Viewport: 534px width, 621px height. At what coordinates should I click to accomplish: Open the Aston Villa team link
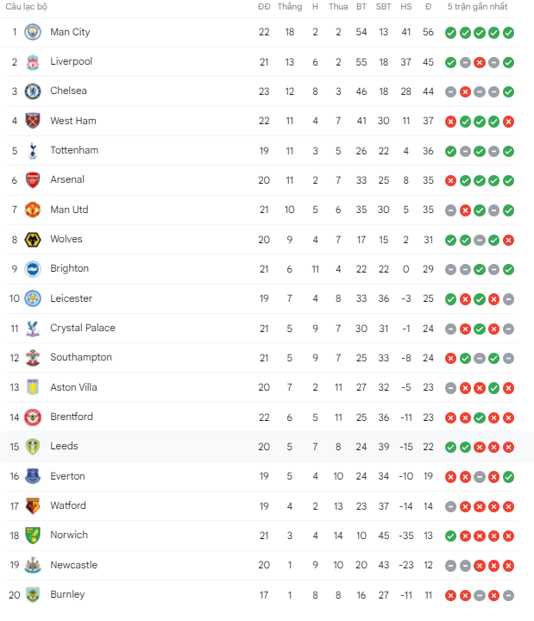click(x=73, y=387)
